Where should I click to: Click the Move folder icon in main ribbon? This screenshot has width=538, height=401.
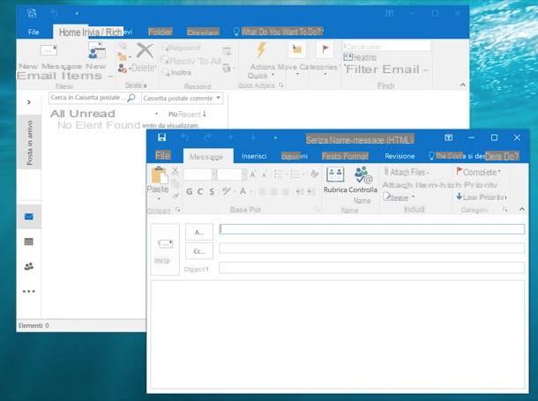pyautogui.click(x=297, y=50)
